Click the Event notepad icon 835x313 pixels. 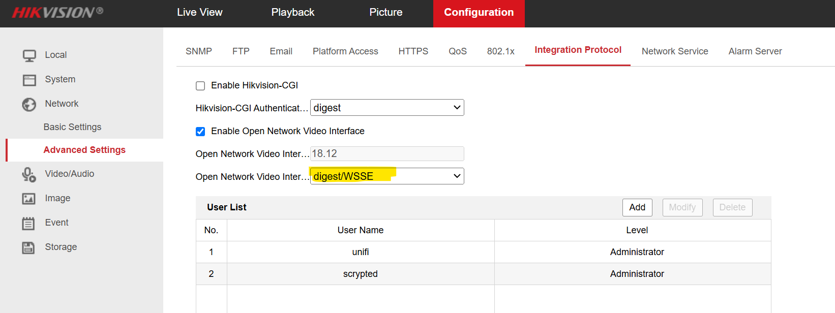tap(29, 223)
